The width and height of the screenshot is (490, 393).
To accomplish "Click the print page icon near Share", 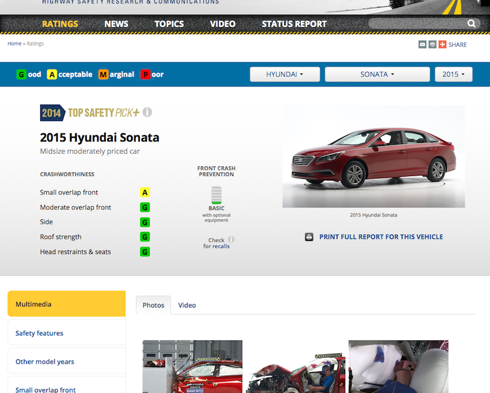I will click(432, 44).
